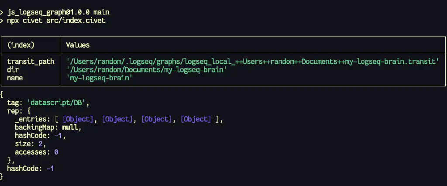Click the size value 2
The image size is (447, 186).
coord(43,144)
